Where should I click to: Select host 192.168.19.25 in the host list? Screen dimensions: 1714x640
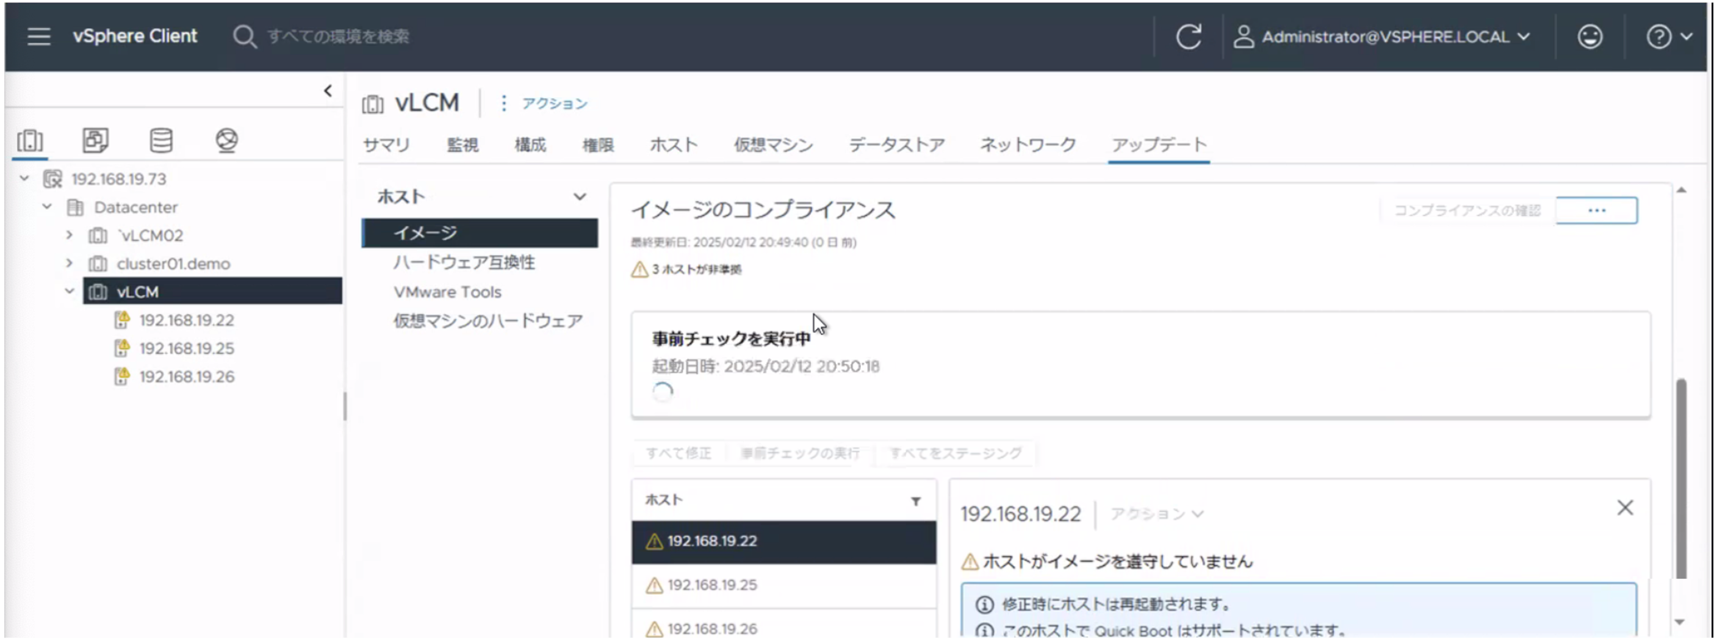784,586
